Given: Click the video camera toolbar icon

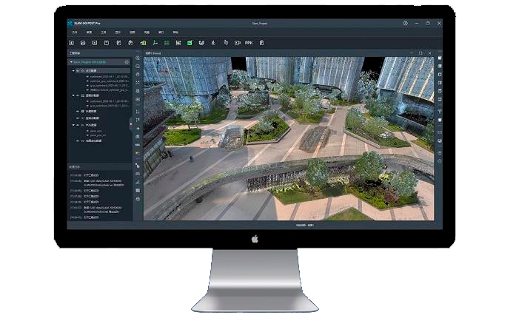Looking at the screenshot, I should click(x=238, y=43).
